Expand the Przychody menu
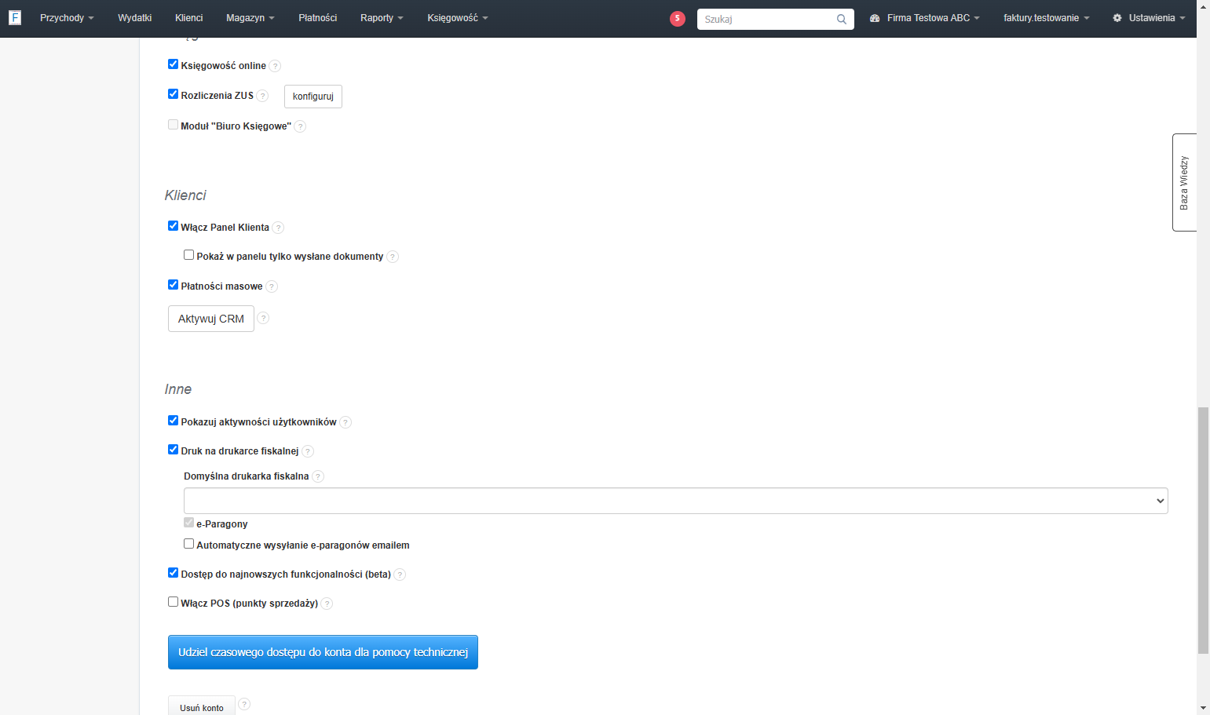The width and height of the screenshot is (1210, 715). (x=67, y=18)
